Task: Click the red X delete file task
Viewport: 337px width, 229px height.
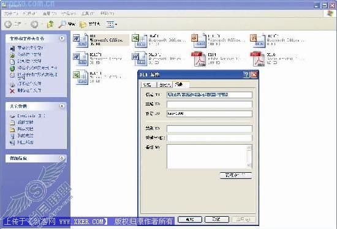Action: 12,91
